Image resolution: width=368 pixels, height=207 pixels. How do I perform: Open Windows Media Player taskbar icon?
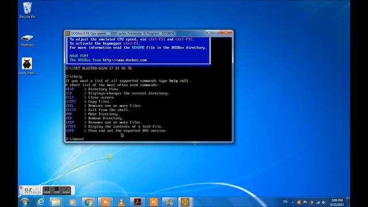(72, 202)
